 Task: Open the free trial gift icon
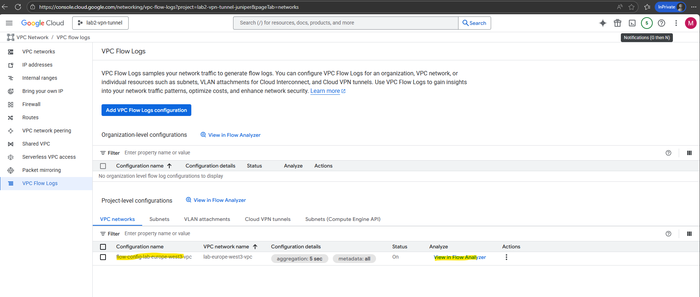pyautogui.click(x=618, y=23)
